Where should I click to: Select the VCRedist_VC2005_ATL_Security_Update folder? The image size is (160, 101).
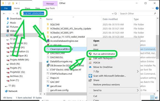pos(71,29)
